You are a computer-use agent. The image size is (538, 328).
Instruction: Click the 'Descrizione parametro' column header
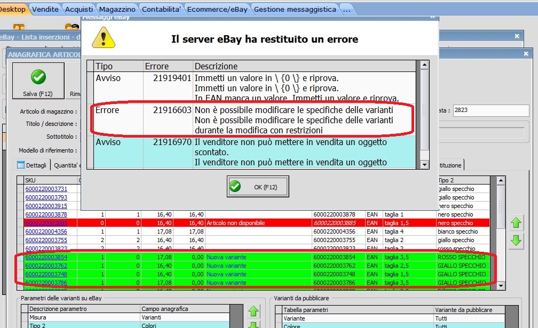point(84,309)
